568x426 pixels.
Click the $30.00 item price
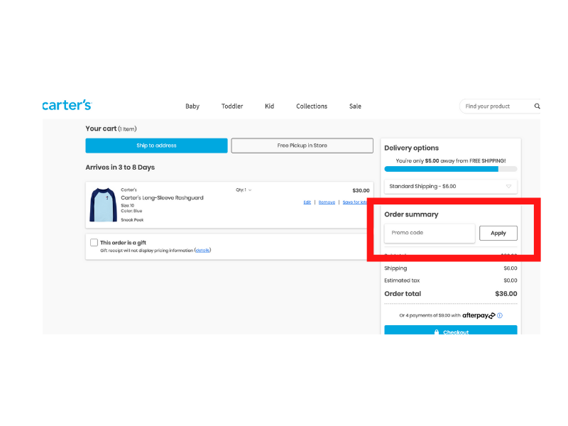pos(361,190)
